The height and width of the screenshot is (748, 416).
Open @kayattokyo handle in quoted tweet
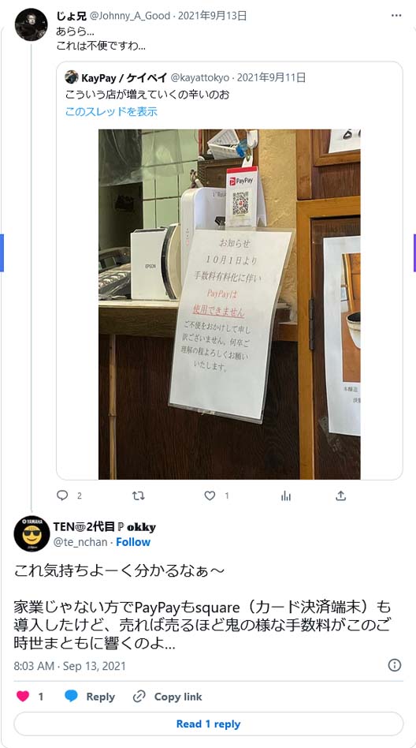(199, 77)
